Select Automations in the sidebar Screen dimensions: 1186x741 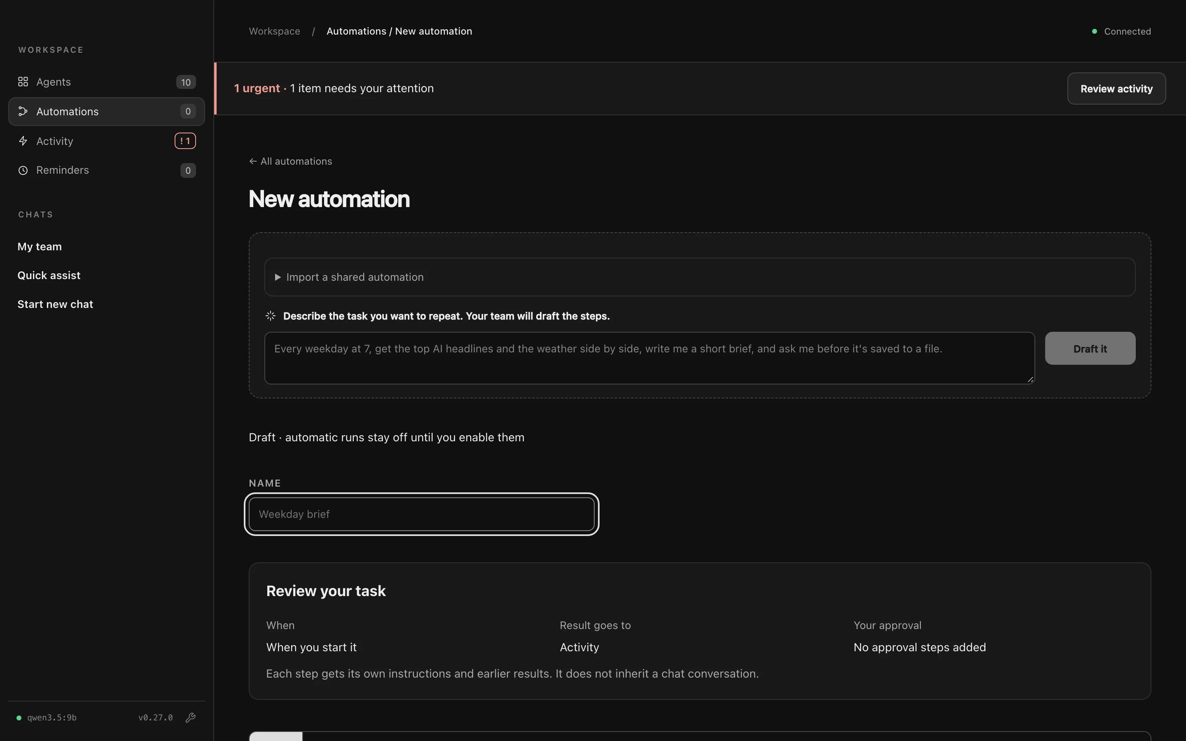pos(106,112)
